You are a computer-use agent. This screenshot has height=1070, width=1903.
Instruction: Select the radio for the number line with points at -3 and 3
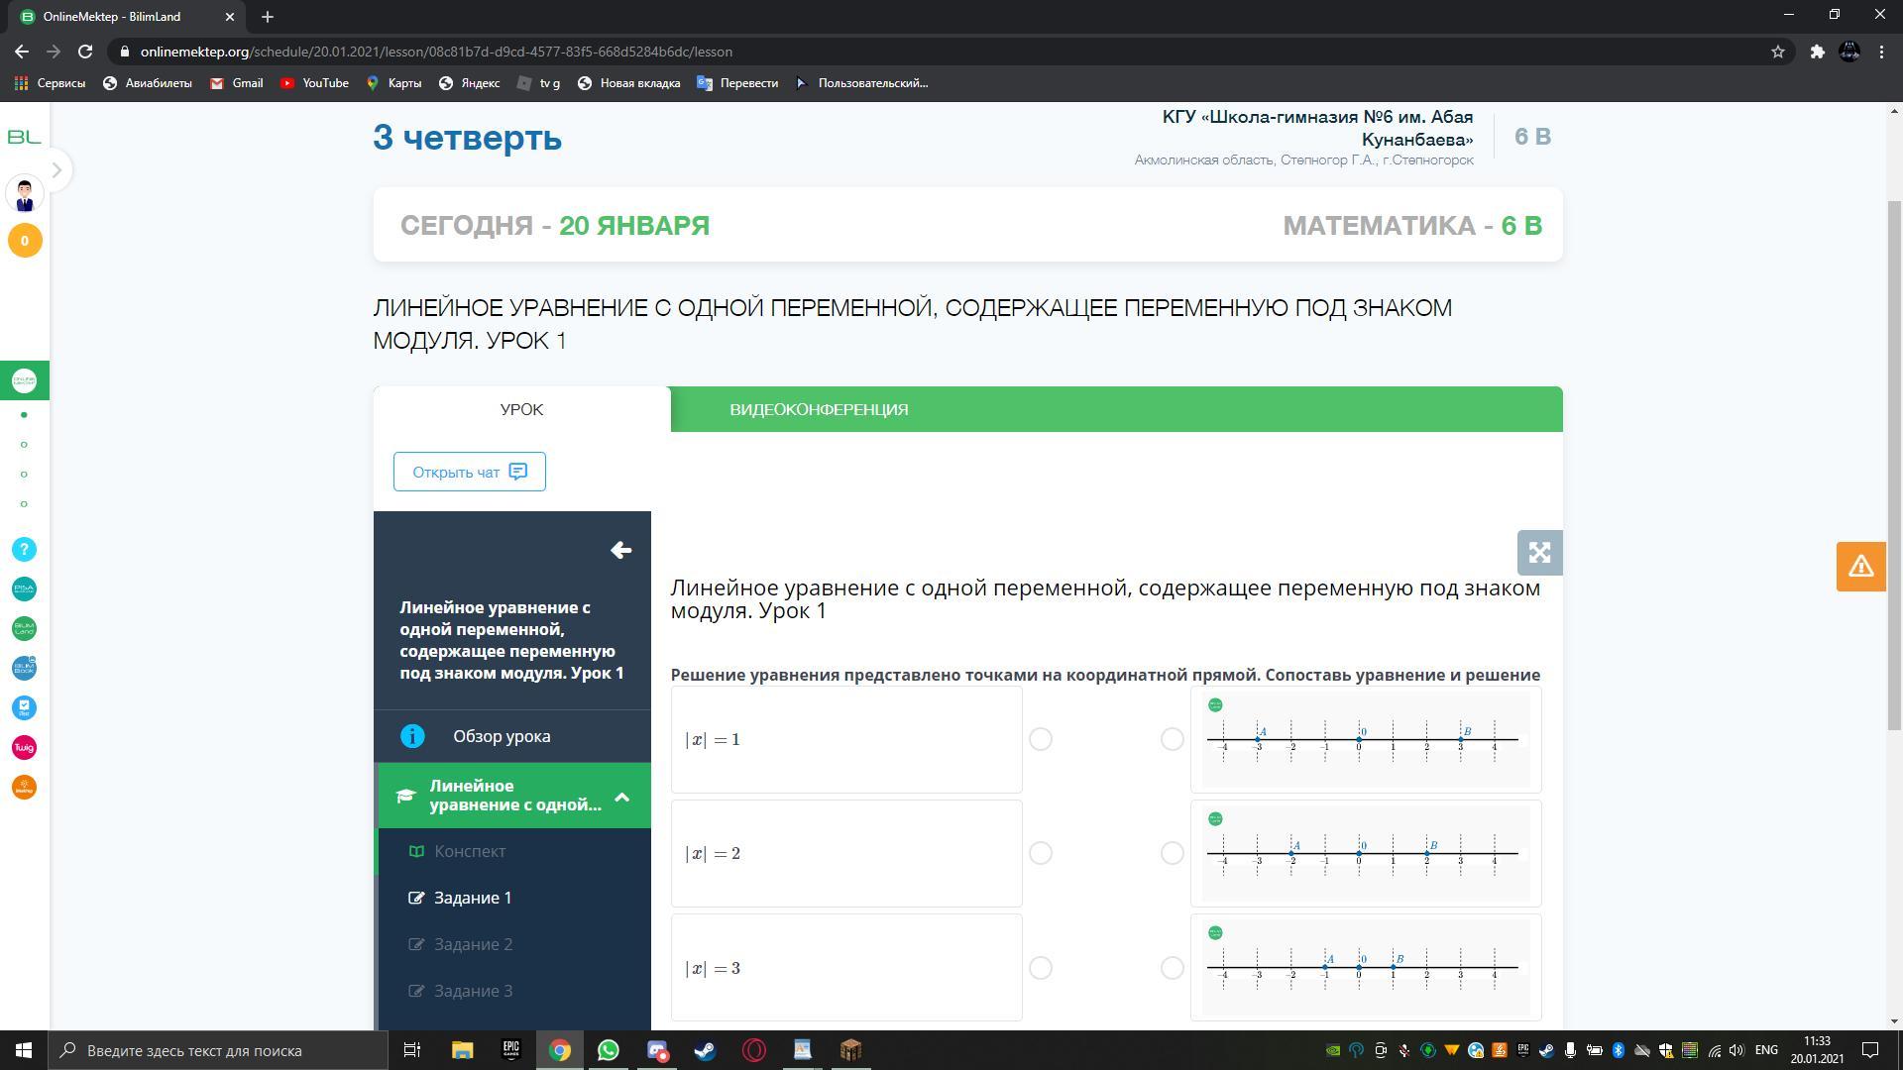(1172, 739)
